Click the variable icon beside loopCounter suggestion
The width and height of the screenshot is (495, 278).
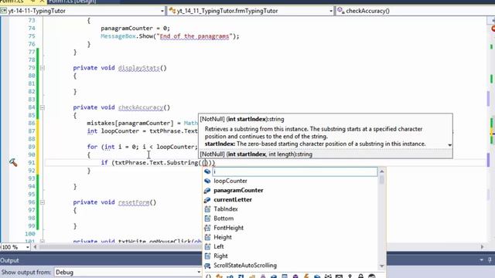tap(207, 181)
